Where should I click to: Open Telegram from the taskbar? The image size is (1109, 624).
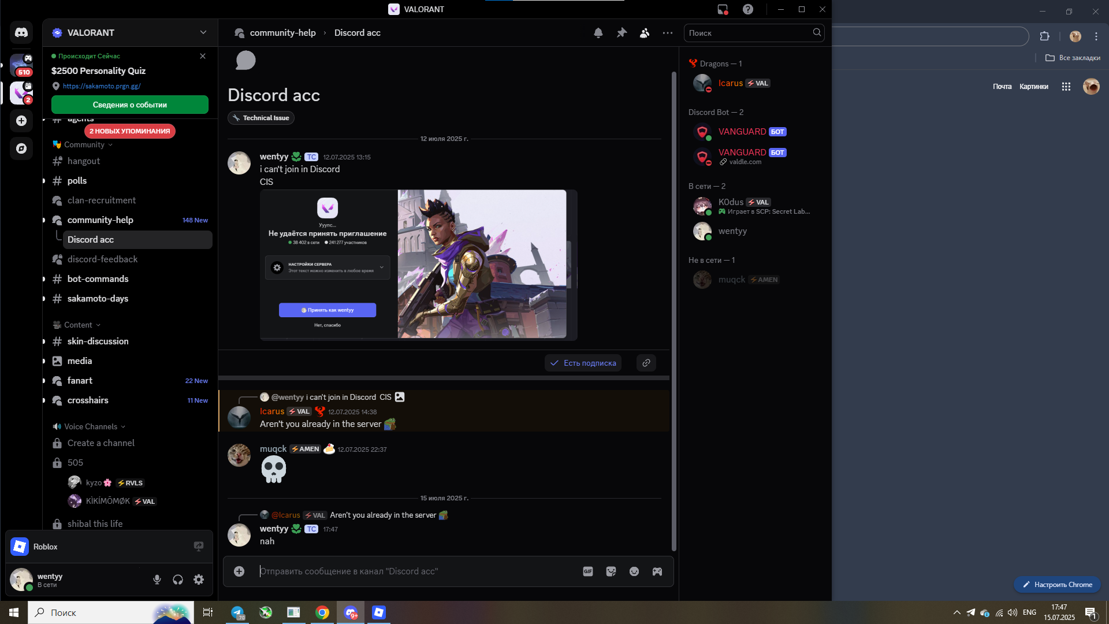click(238, 612)
